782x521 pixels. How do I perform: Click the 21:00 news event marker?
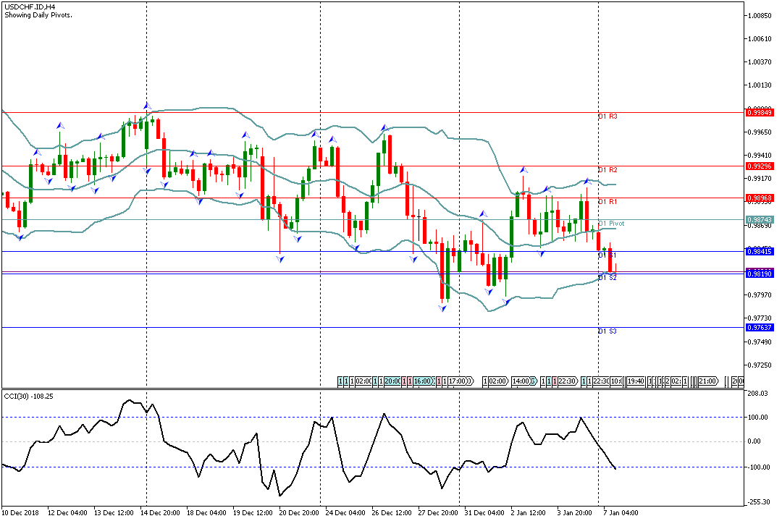pyautogui.click(x=707, y=381)
